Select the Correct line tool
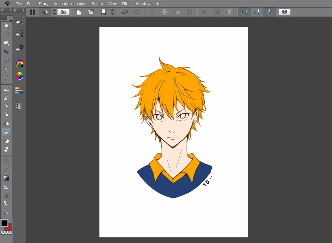The height and width of the screenshot is (243, 332). pyautogui.click(x=6, y=213)
